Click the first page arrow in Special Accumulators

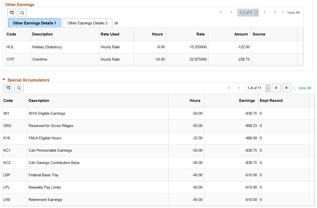tap(229, 88)
